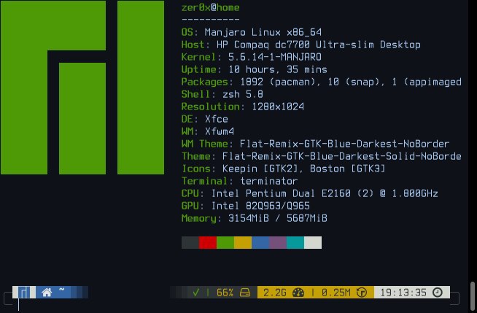Click terminal value 'terminator'

269,181
